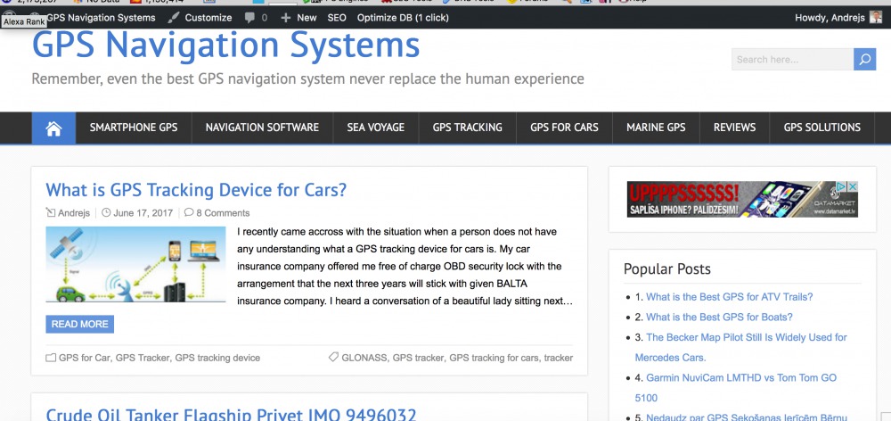Open the REVIEWS menu item
The height and width of the screenshot is (421, 891).
[734, 128]
